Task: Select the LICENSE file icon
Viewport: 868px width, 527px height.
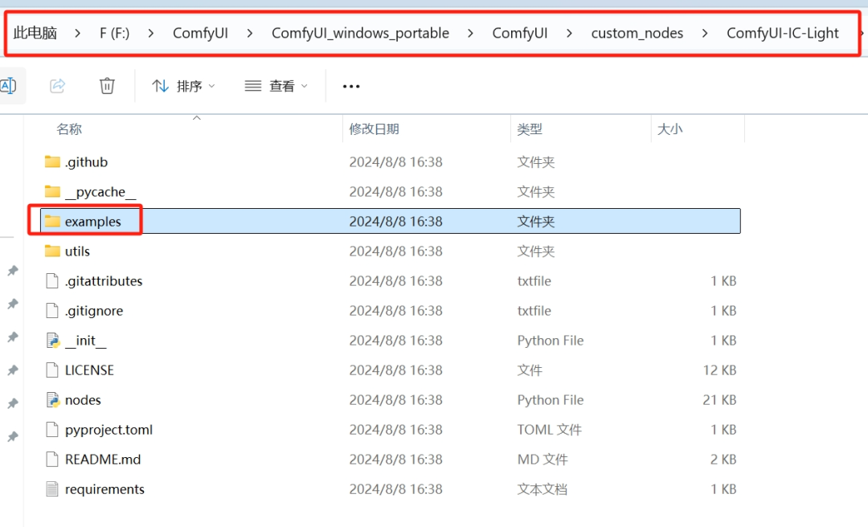Action: (52, 370)
